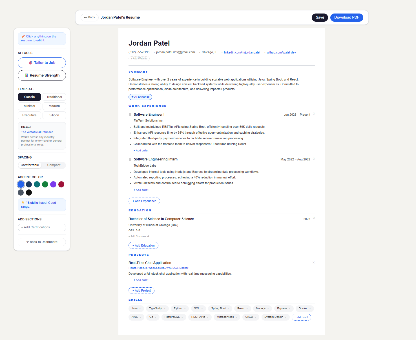Image resolution: width=416 pixels, height=340 pixels.
Task: Remove the Real-Time Chat Application project
Action: (313, 262)
